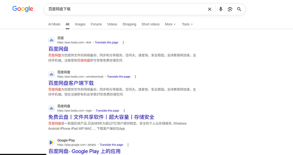Screen dimensions: 293x155
Task: Click the https://play.google.com › details URL
Action: pyautogui.click(x=76, y=145)
